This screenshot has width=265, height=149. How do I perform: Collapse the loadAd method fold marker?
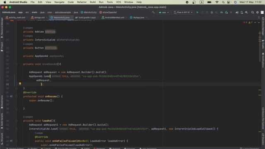coord(17,121)
